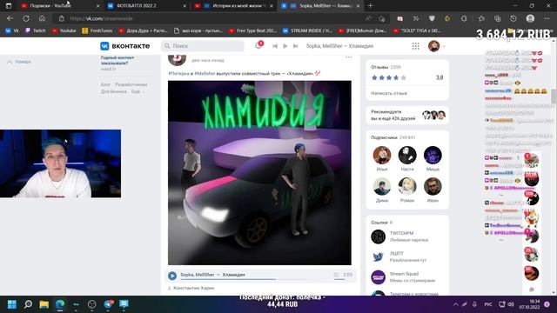Viewport: 557px width, 313px height.
Task: Open the VK profile avatar menu
Action: point(436,46)
